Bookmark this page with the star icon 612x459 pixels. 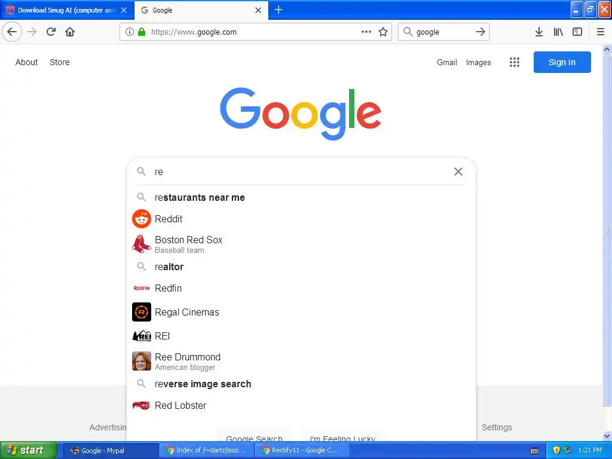click(x=383, y=32)
